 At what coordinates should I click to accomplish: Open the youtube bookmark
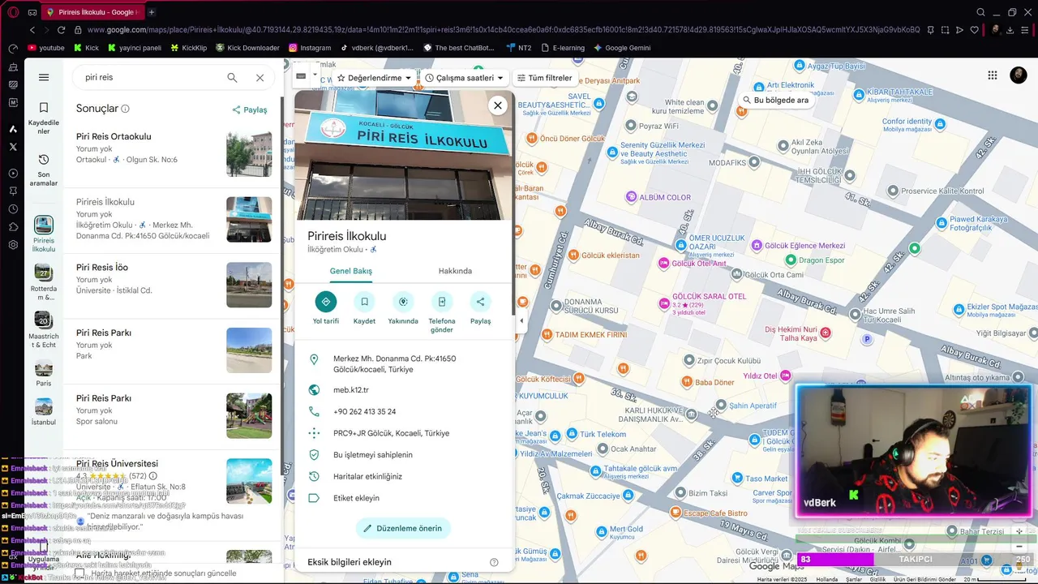pos(45,48)
